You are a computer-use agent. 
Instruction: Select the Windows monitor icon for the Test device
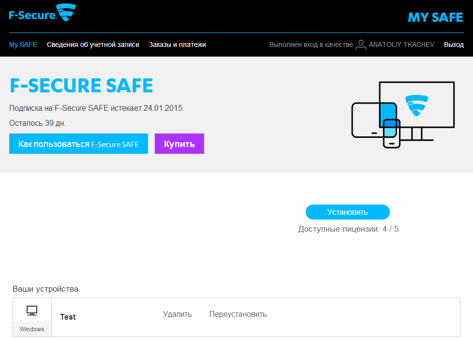(31, 311)
